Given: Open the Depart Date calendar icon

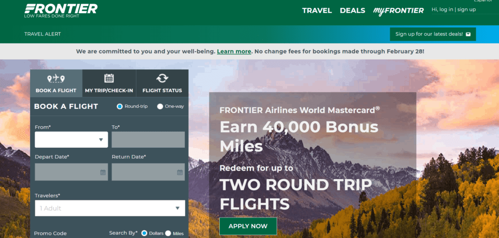Looking at the screenshot, I should coord(103,172).
